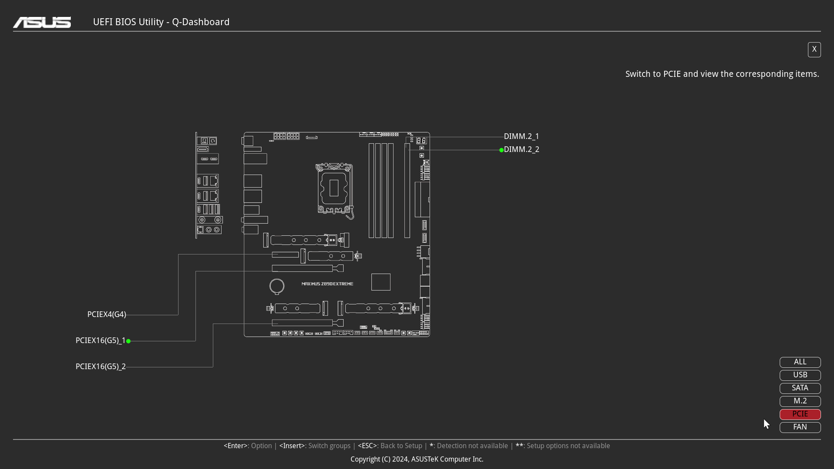This screenshot has width=834, height=469.
Task: Select the PCIEX16(G5)_1 slot label
Action: 100,340
